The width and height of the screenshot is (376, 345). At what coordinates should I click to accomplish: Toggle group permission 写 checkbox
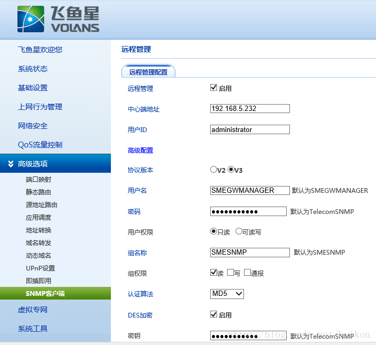(230, 273)
